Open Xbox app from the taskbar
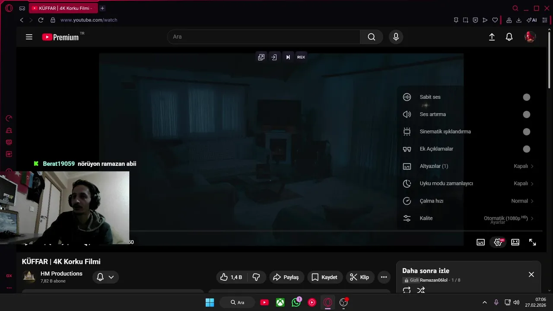 280,302
